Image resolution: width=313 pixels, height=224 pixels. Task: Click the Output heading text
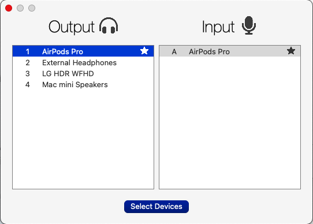click(x=72, y=27)
